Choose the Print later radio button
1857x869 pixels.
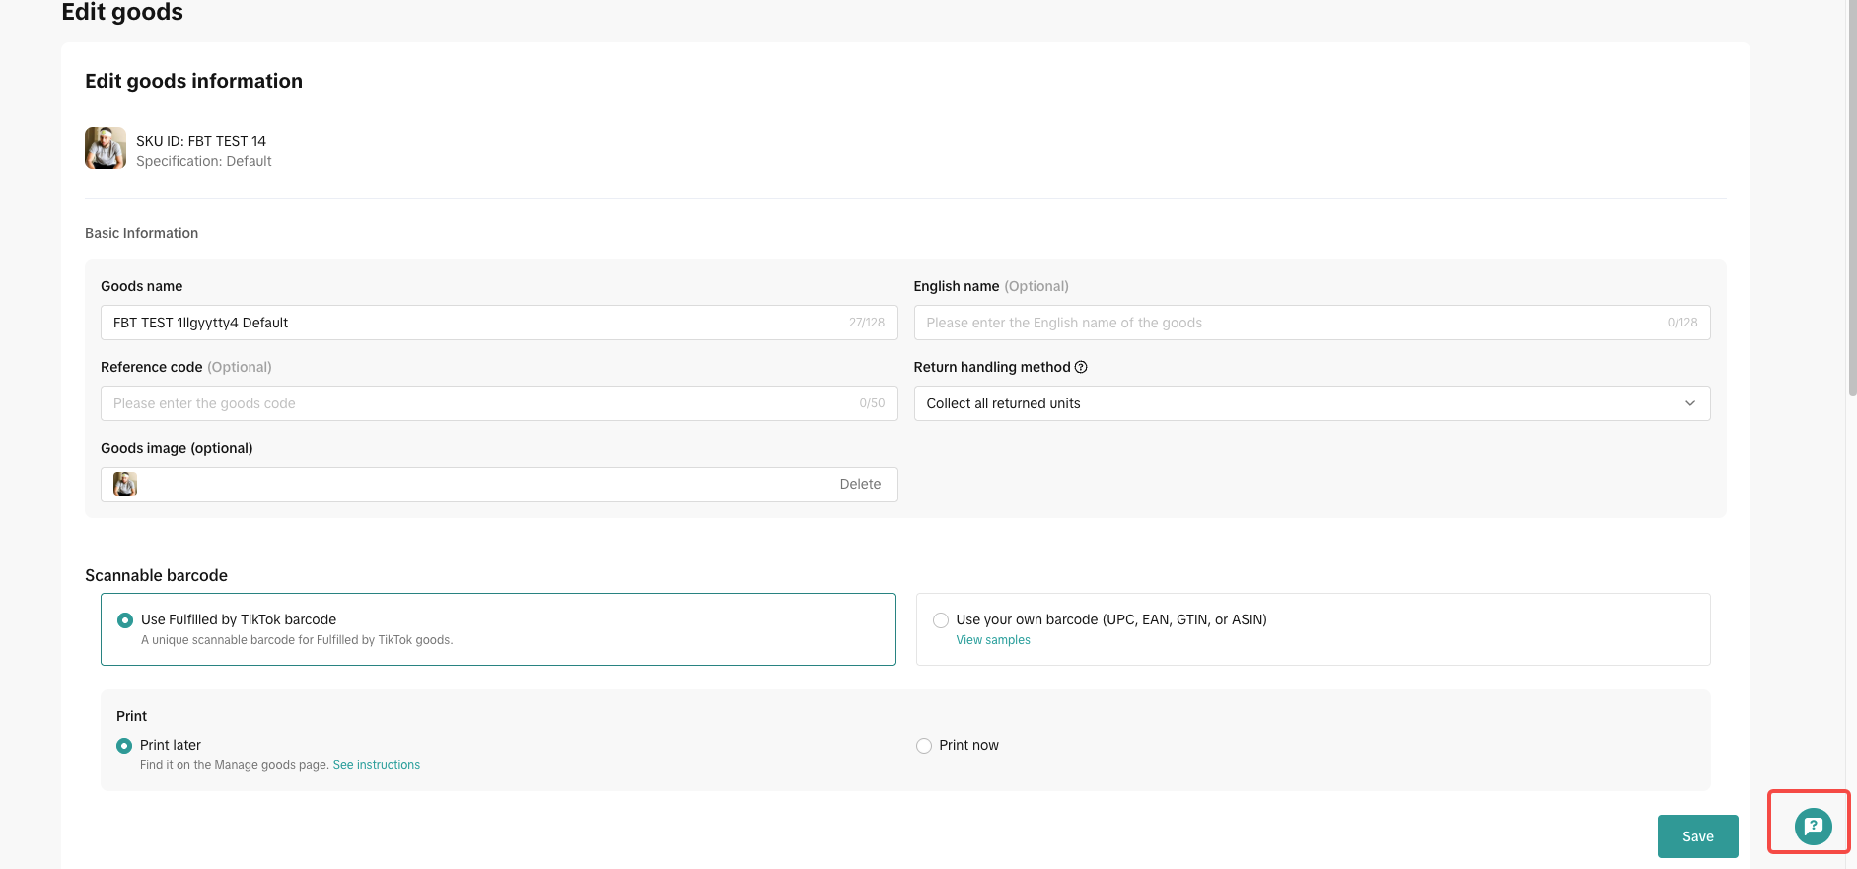(x=124, y=746)
